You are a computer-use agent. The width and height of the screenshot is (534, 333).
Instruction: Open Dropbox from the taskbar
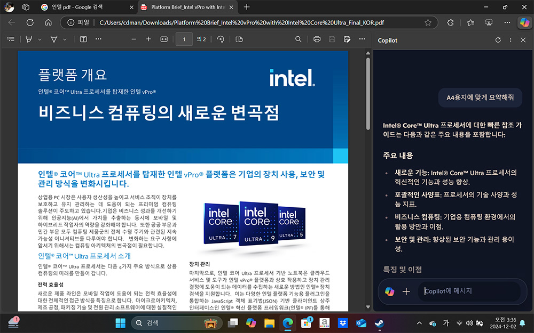coord(343,323)
